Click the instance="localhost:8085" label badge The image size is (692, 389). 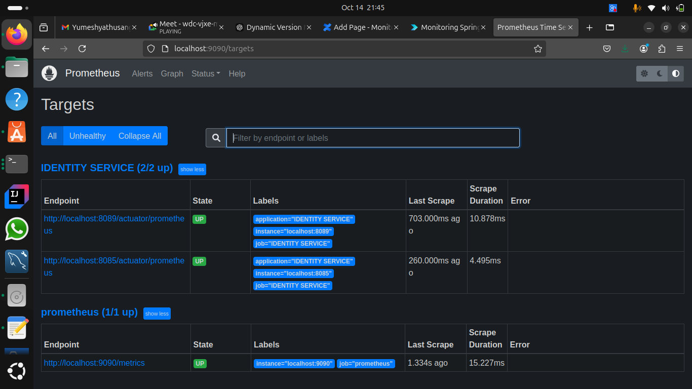[x=293, y=274]
